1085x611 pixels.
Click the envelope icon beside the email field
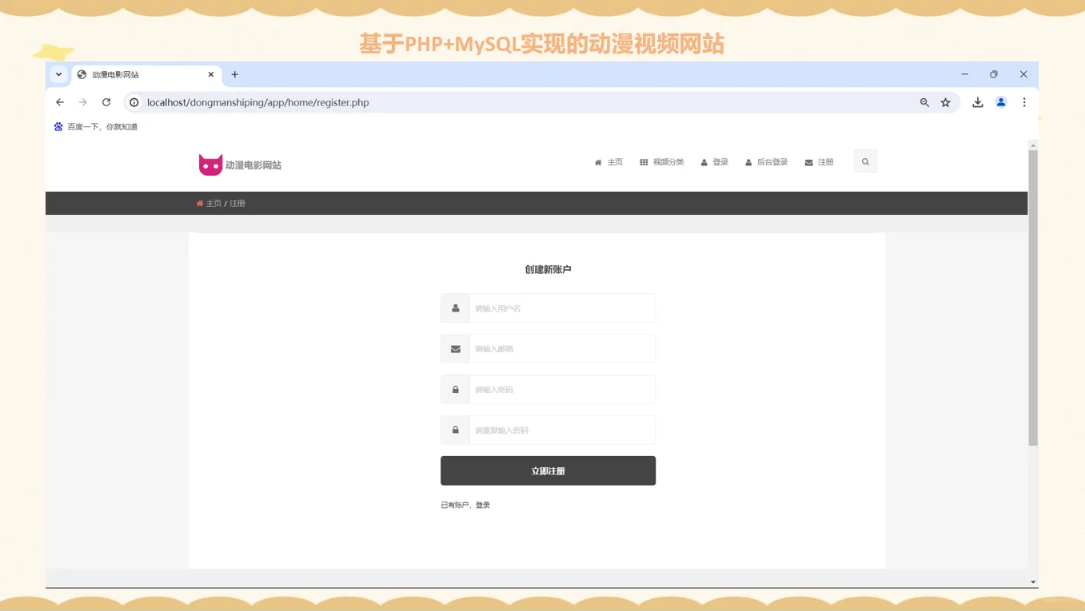pos(455,348)
